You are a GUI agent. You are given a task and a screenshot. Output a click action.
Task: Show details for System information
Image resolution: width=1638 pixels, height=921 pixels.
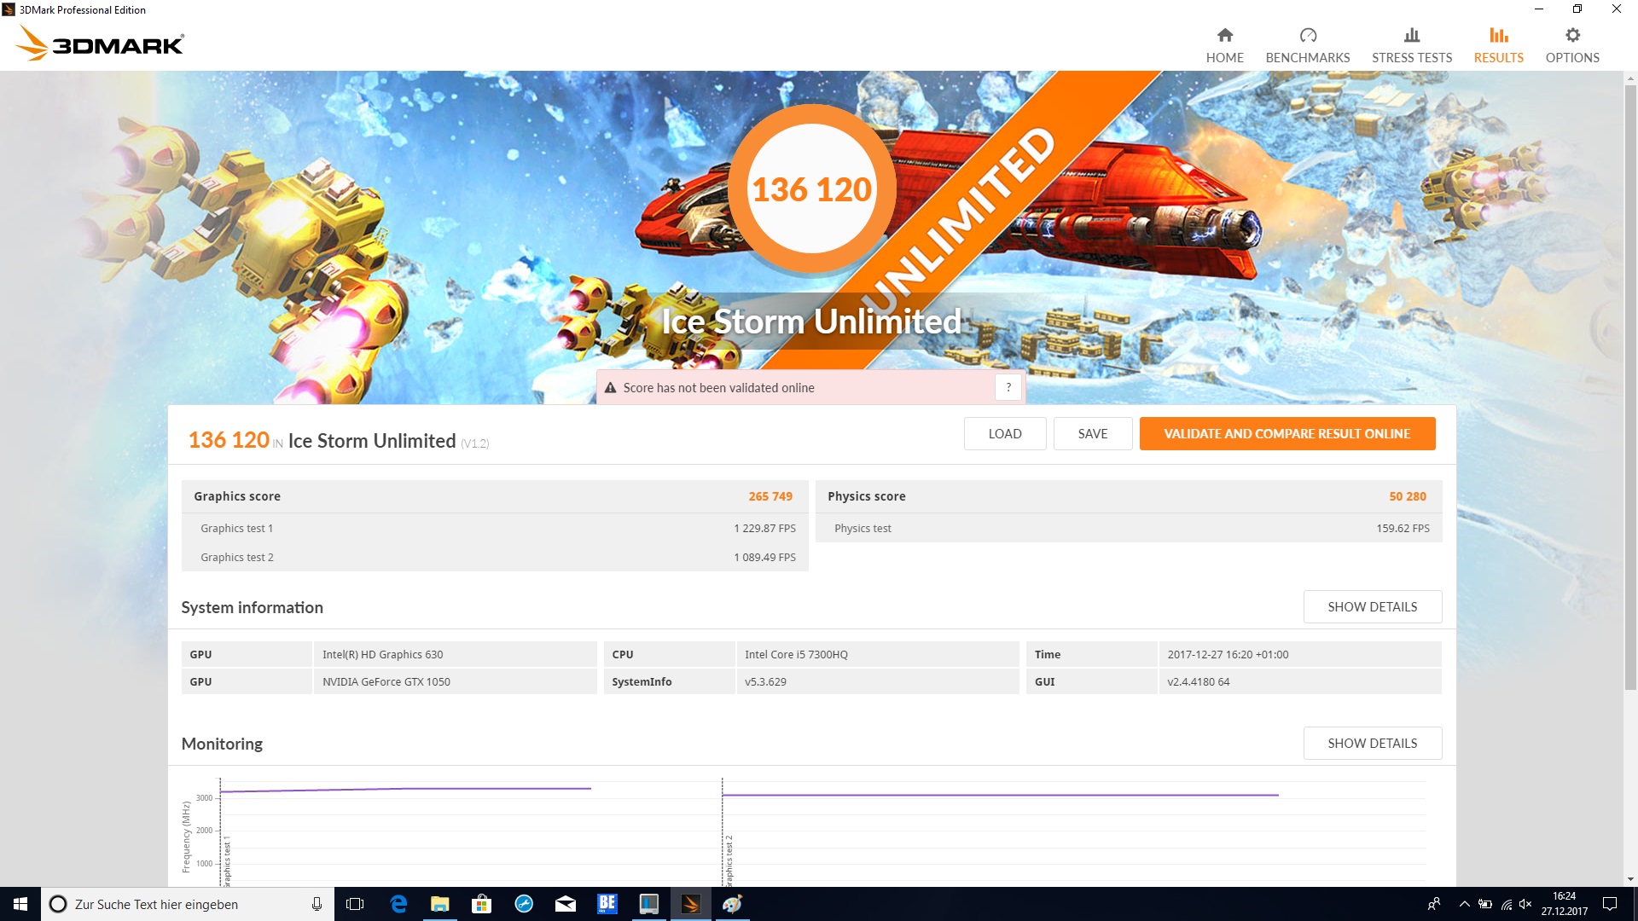click(1372, 606)
